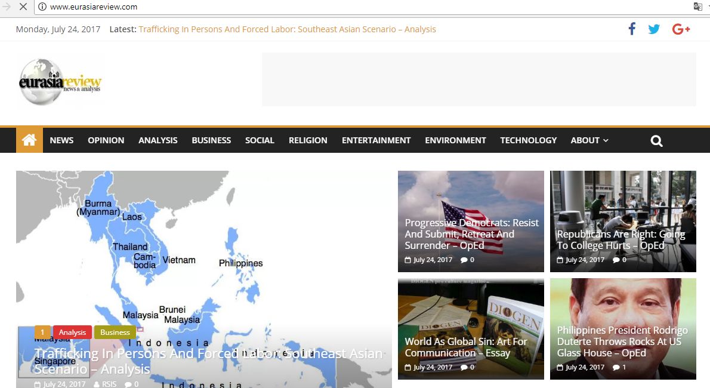Open the SOCIAL menu
The height and width of the screenshot is (388, 710).
260,140
